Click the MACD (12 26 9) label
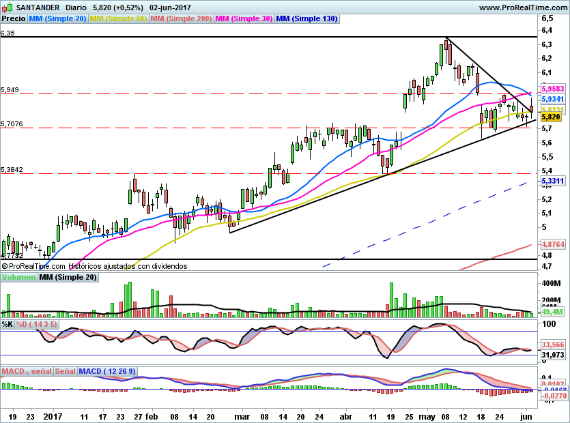The image size is (570, 423). tap(107, 372)
